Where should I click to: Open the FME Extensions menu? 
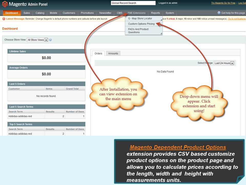[137, 13]
